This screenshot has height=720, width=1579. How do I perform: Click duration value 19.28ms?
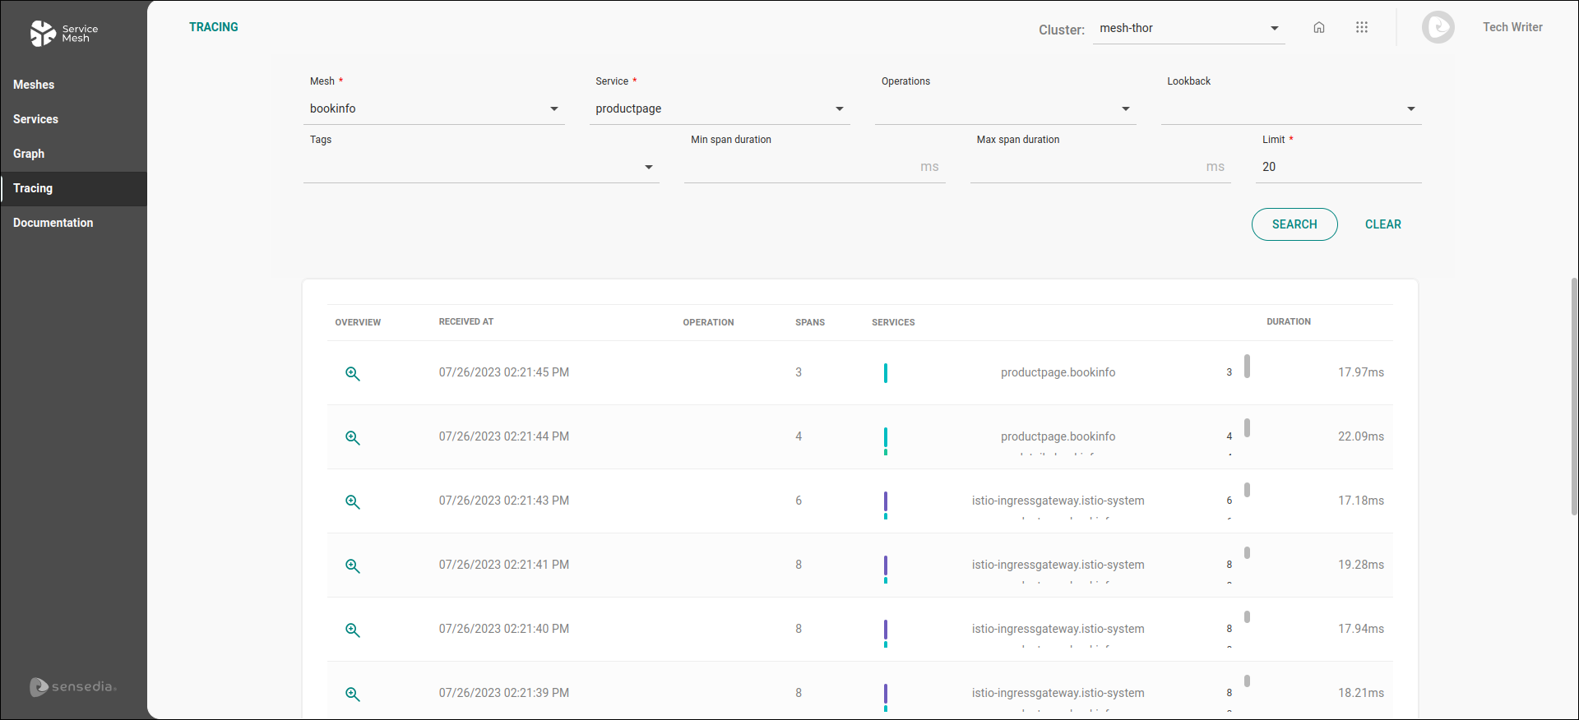coord(1361,565)
